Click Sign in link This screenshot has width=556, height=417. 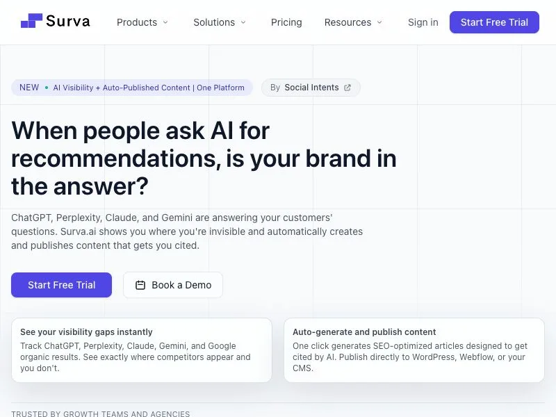click(423, 22)
